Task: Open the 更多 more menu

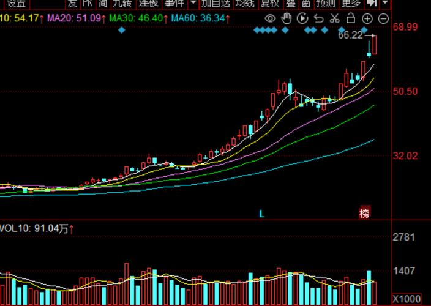Action: 351,4
